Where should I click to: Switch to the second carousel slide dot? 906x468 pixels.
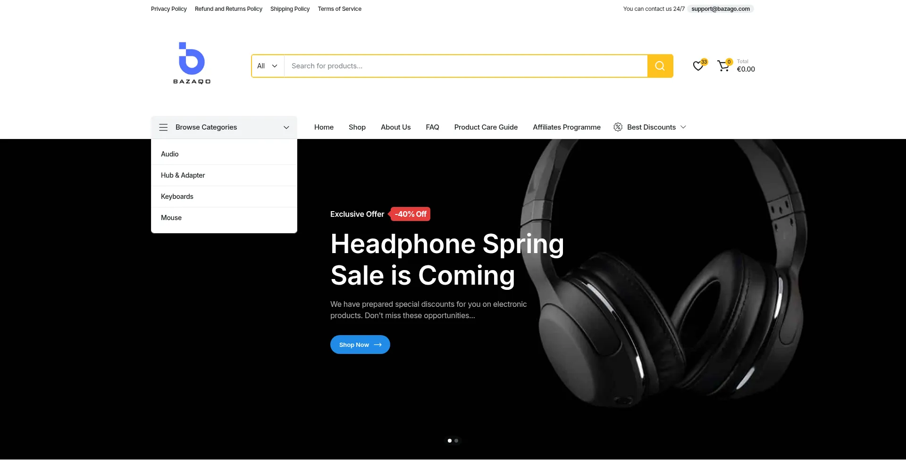[456, 441]
